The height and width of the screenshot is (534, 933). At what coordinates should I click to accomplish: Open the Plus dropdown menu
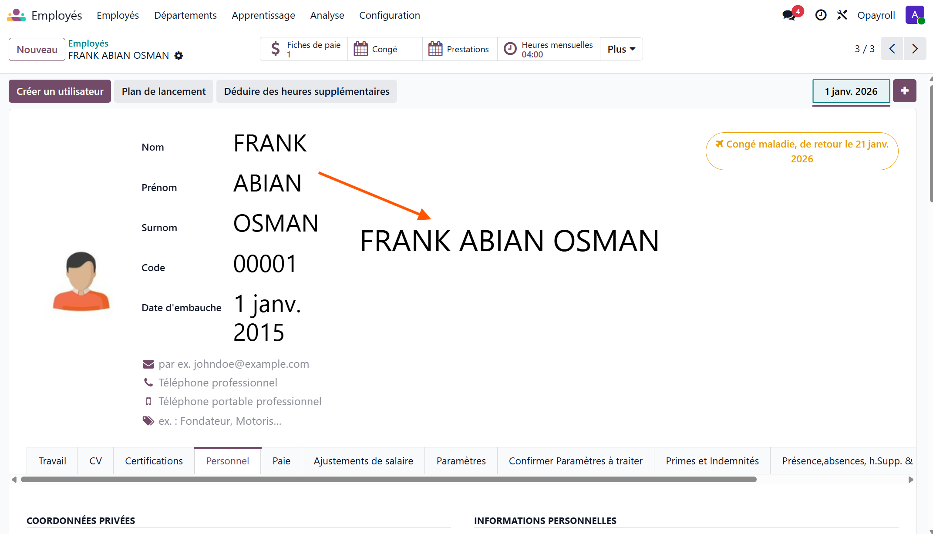tap(621, 49)
